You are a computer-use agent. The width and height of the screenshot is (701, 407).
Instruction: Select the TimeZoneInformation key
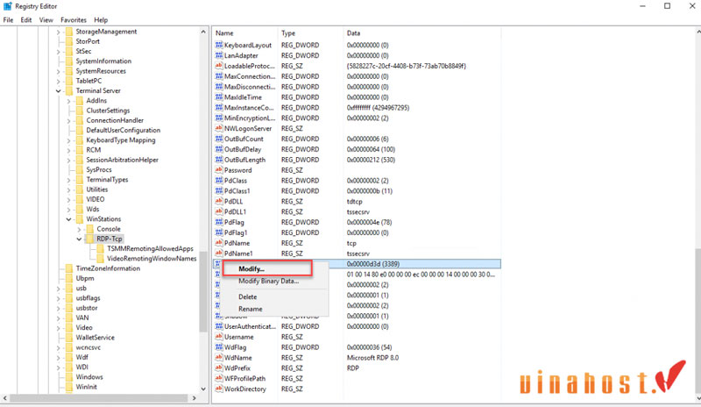click(108, 268)
